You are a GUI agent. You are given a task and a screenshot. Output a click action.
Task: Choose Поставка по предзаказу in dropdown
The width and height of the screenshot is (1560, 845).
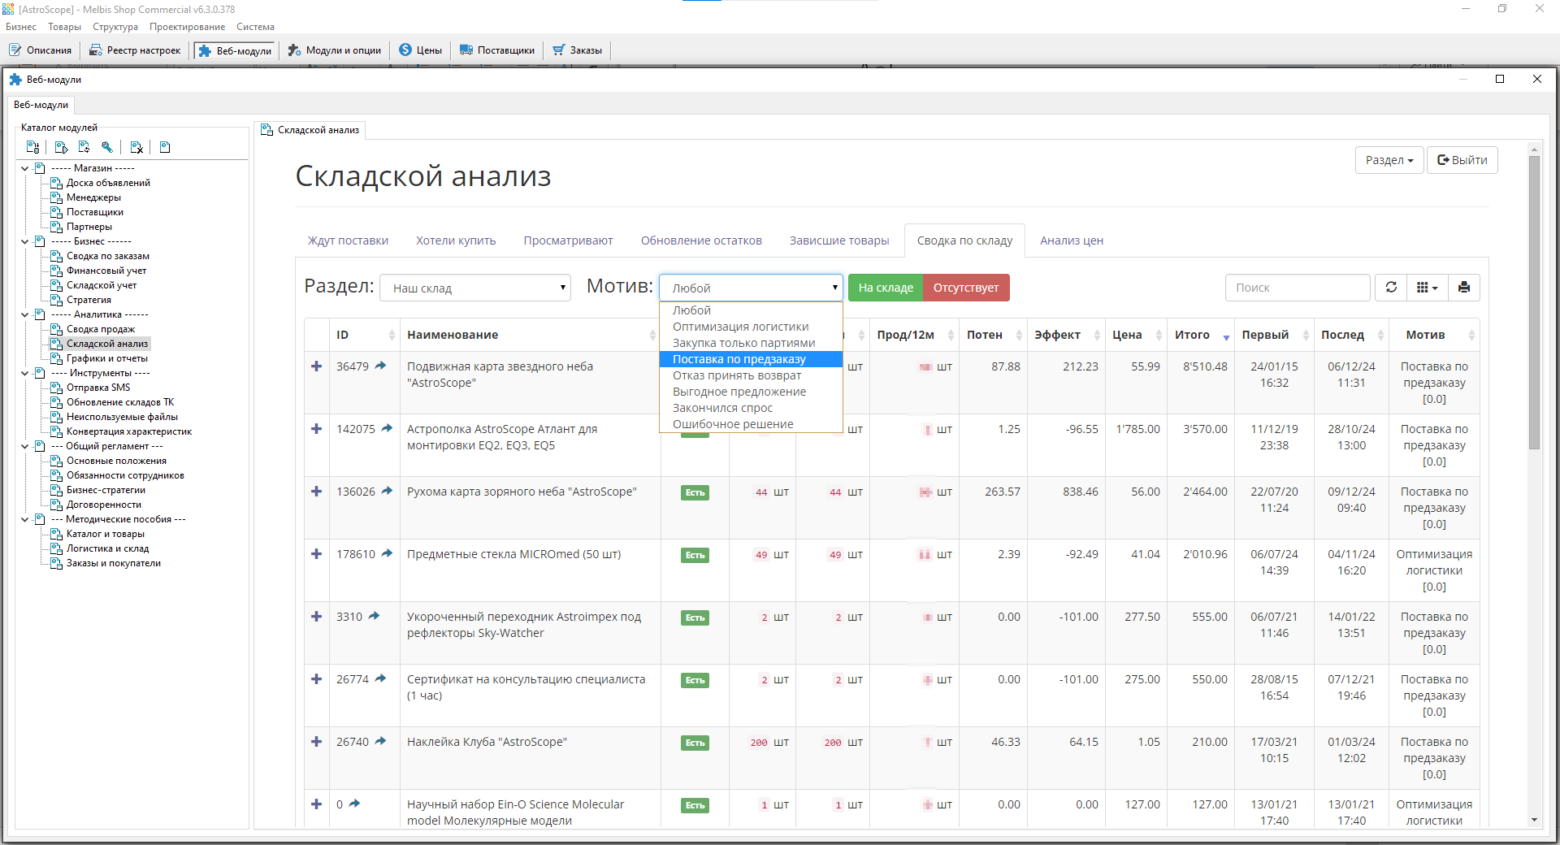click(x=751, y=359)
